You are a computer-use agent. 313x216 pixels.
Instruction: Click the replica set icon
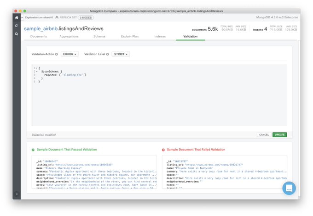tap(57, 17)
